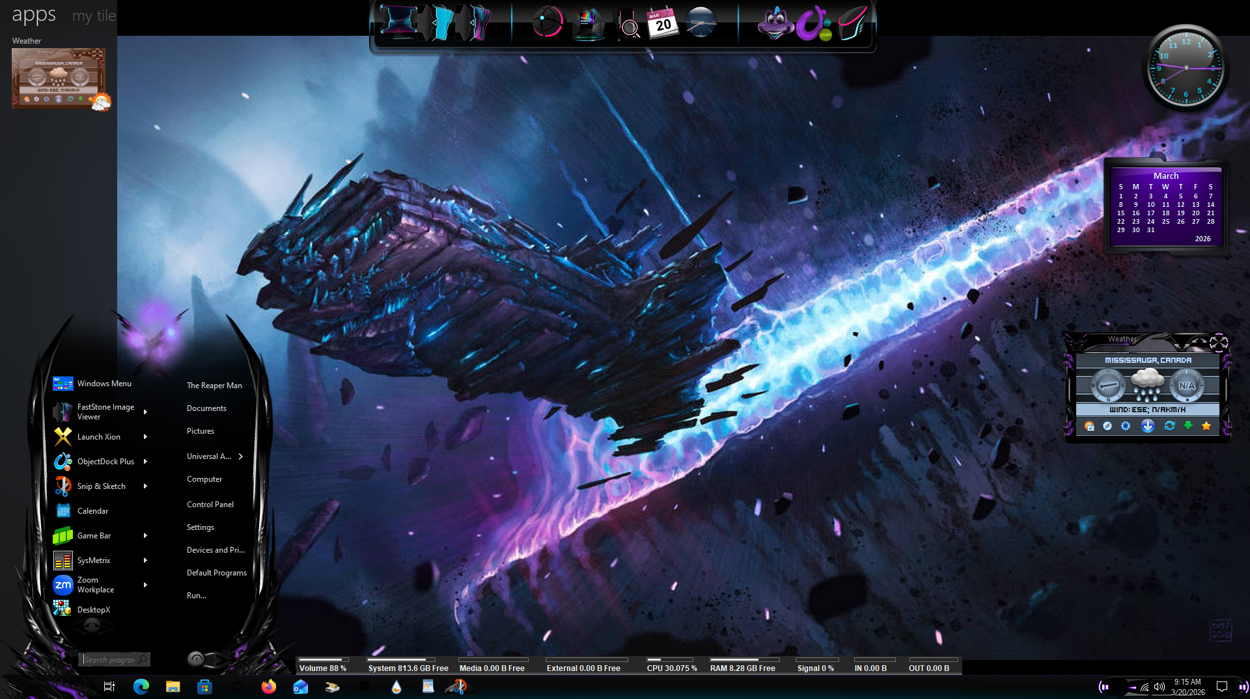
Task: Launch Microsoft Edge from the taskbar
Action: (141, 687)
